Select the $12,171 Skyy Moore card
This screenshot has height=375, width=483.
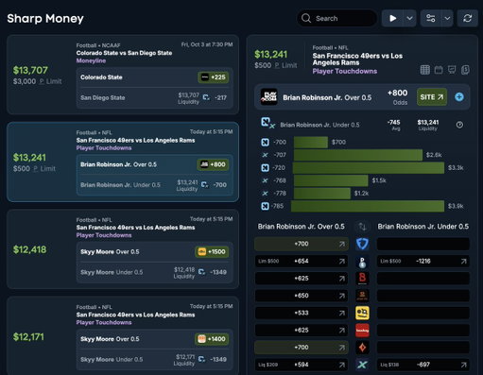(123, 335)
